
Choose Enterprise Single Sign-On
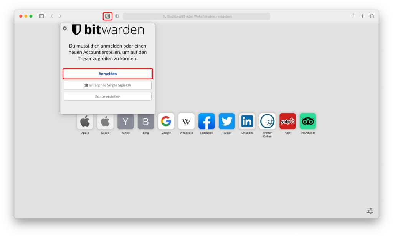108,85
